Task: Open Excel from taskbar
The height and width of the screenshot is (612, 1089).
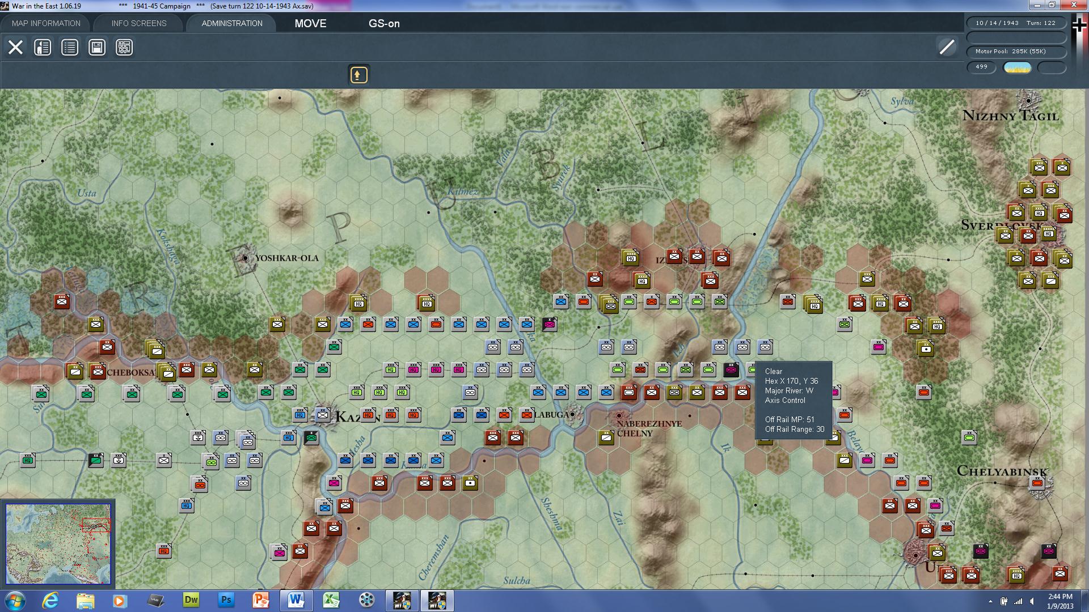Action: pyautogui.click(x=331, y=600)
